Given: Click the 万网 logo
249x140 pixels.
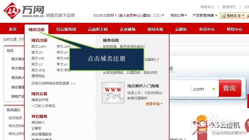Looking at the screenshot, I should (x=23, y=11).
